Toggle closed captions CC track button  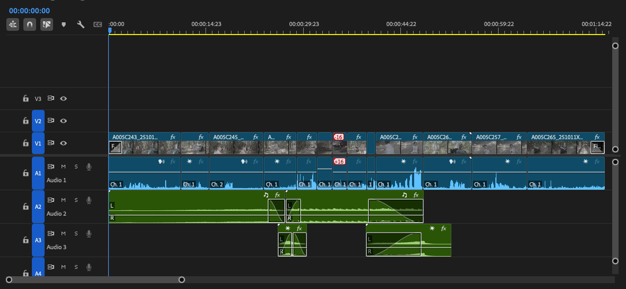point(97,24)
